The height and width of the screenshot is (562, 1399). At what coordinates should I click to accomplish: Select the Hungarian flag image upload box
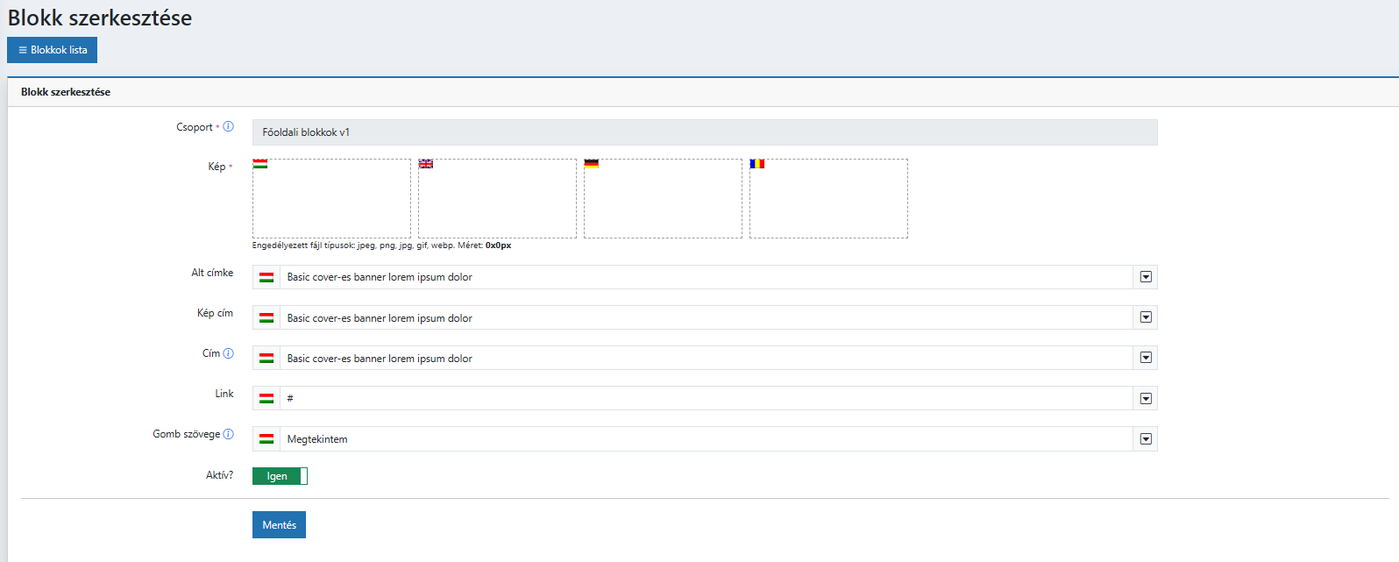(x=331, y=199)
